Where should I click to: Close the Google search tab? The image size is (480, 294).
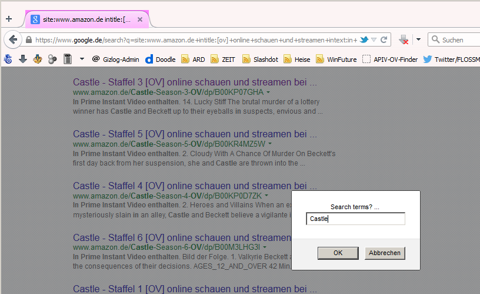click(x=140, y=19)
